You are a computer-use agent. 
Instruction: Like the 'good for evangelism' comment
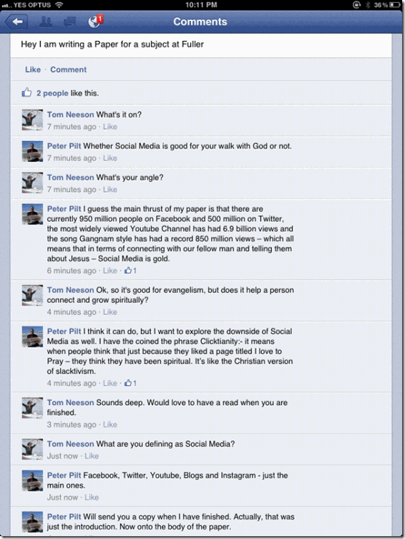pos(110,312)
